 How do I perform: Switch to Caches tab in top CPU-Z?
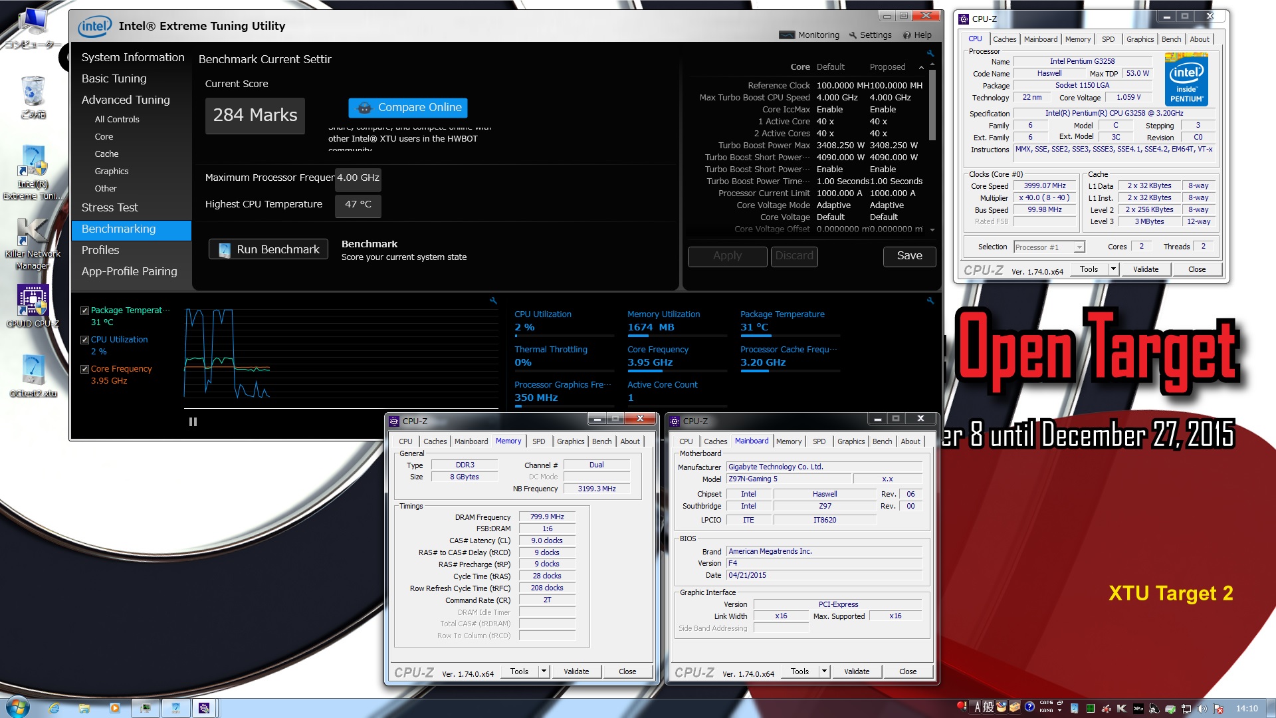(x=1005, y=39)
